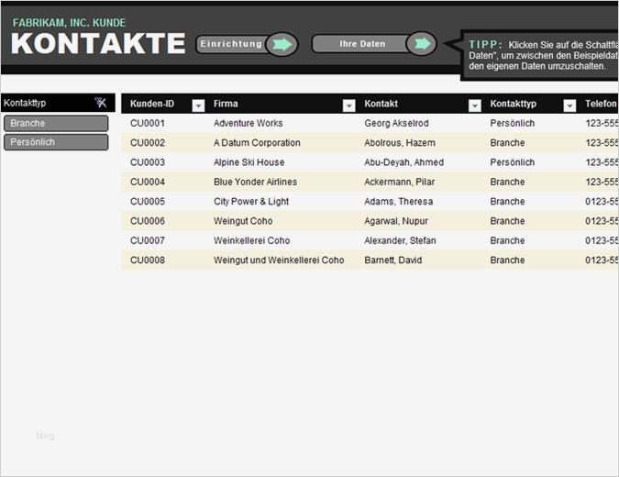Filter slicer by Branche
619x477 pixels.
click(56, 123)
